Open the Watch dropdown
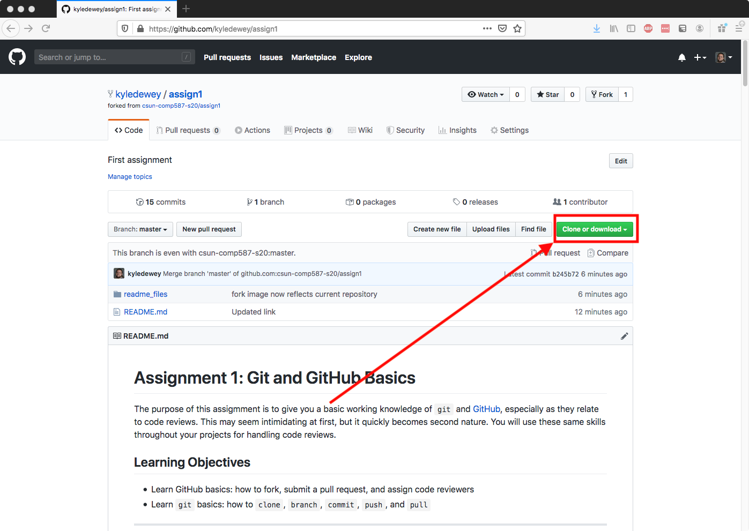The image size is (749, 531). pyautogui.click(x=485, y=94)
